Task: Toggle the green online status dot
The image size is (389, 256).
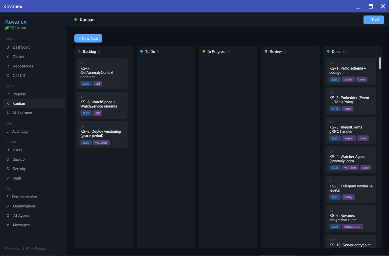Action: pyautogui.click(x=76, y=19)
